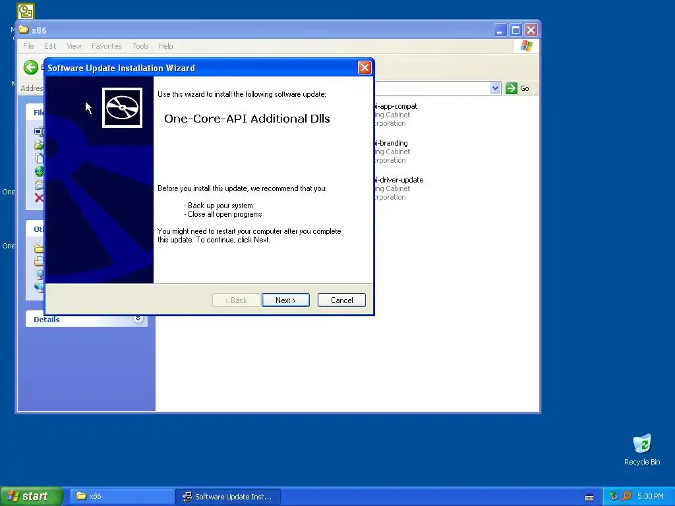Click the desktop icon at top-left corner
The height and width of the screenshot is (506, 675).
point(26,11)
